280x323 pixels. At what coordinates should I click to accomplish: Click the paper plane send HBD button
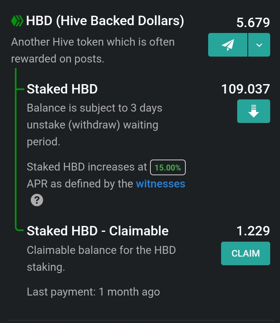tap(228, 45)
